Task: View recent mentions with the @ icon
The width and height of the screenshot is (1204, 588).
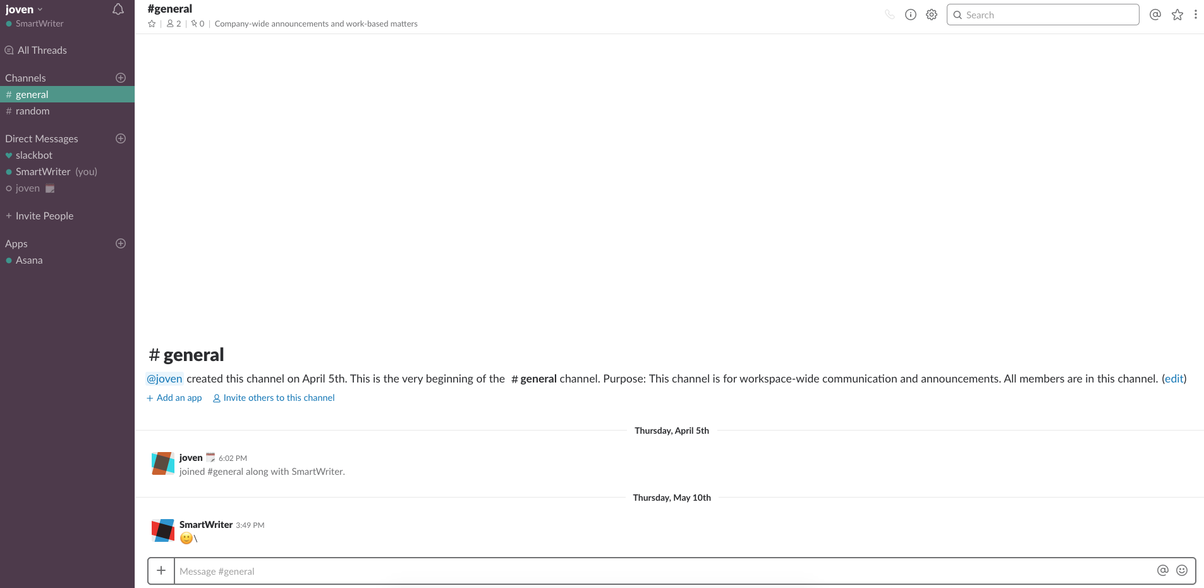Action: point(1155,14)
